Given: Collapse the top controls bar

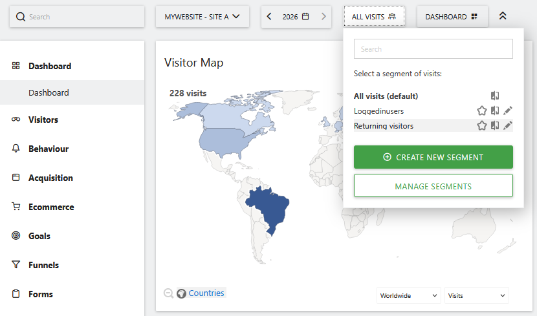Looking at the screenshot, I should pos(503,17).
